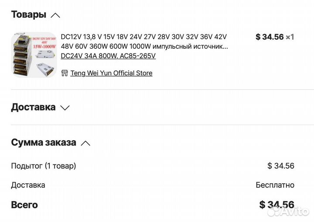Click the Бесплатно delivery cost
The width and height of the screenshot is (314, 222).
coord(275,185)
